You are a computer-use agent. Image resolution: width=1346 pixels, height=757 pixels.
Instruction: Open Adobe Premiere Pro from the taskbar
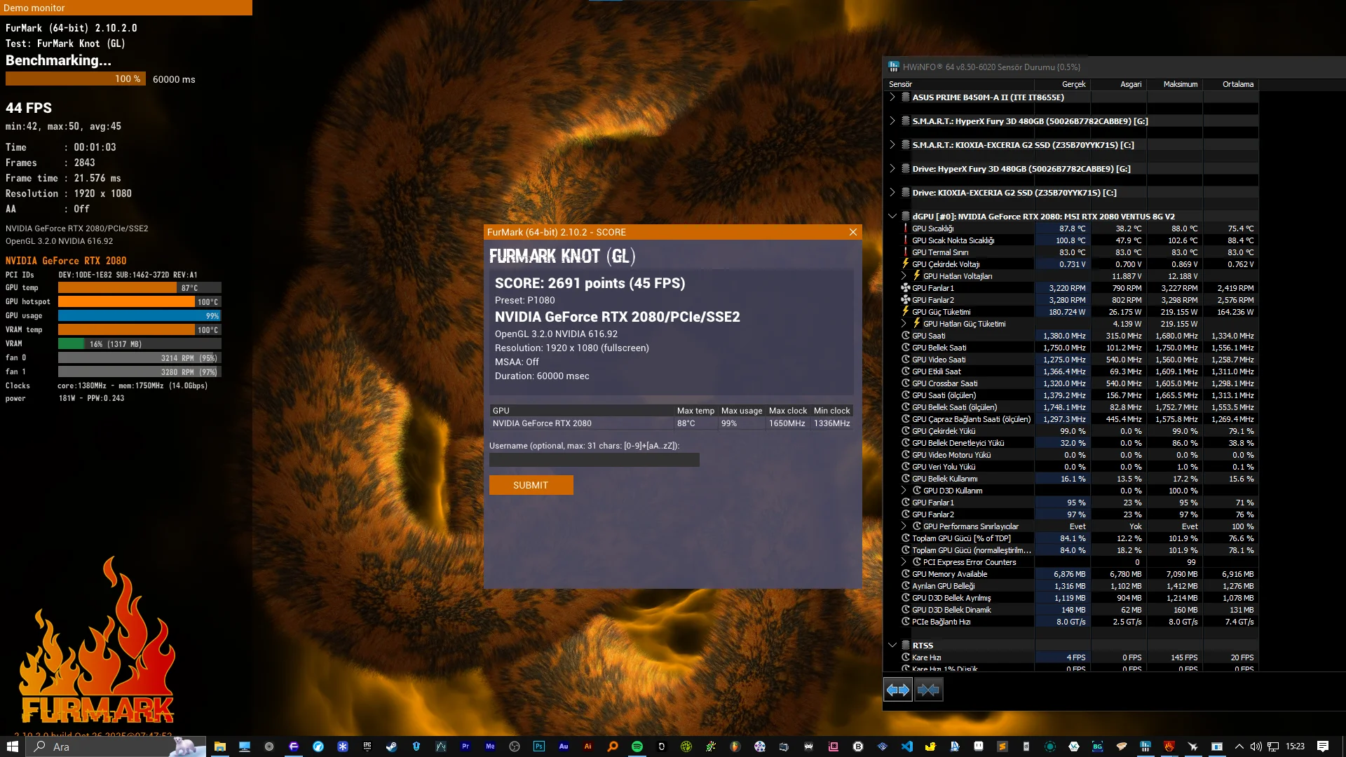tap(465, 746)
